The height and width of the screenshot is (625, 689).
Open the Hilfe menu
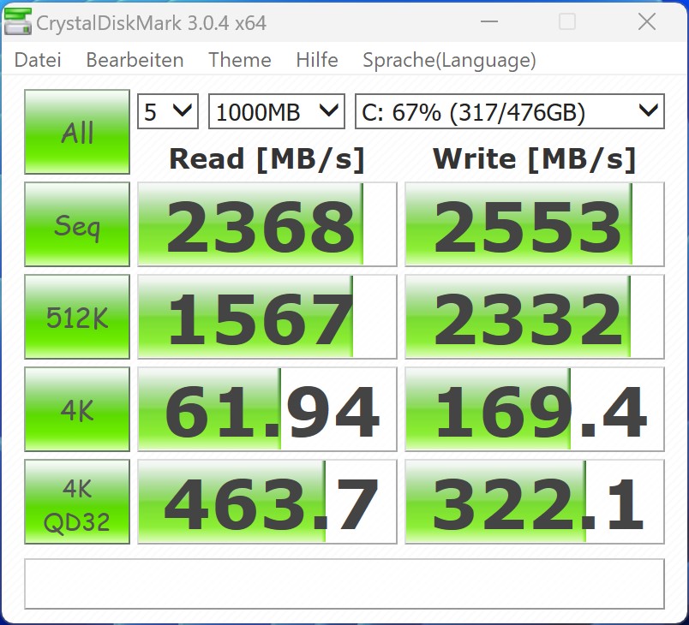(317, 60)
